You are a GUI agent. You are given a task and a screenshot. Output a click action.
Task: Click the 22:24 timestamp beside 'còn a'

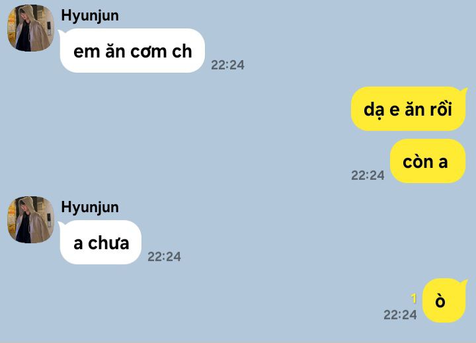tap(368, 175)
